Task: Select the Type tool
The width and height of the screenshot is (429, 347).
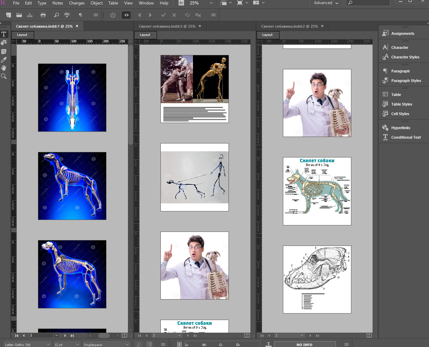Action: coord(4,34)
